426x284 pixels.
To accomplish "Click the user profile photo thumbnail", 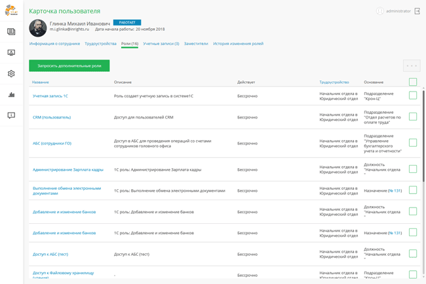I will (38, 27).
